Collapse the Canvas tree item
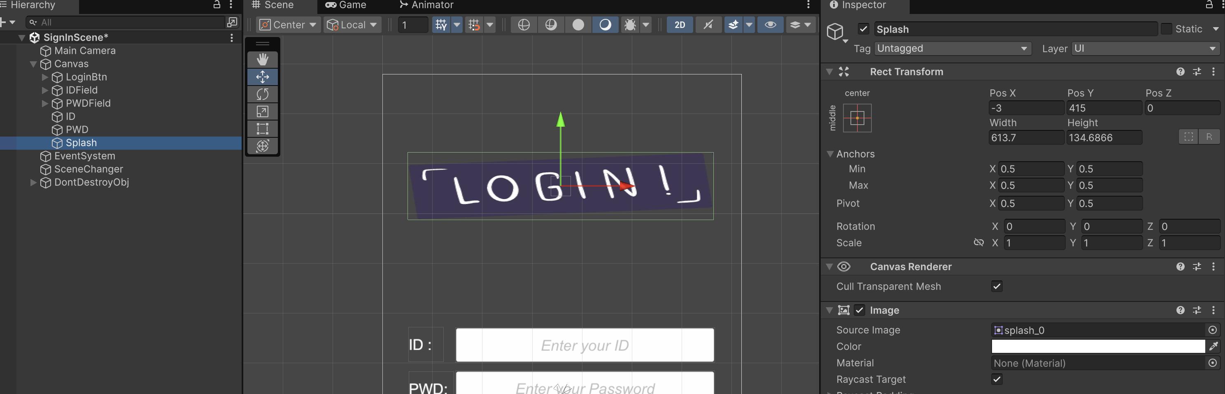 [x=33, y=64]
